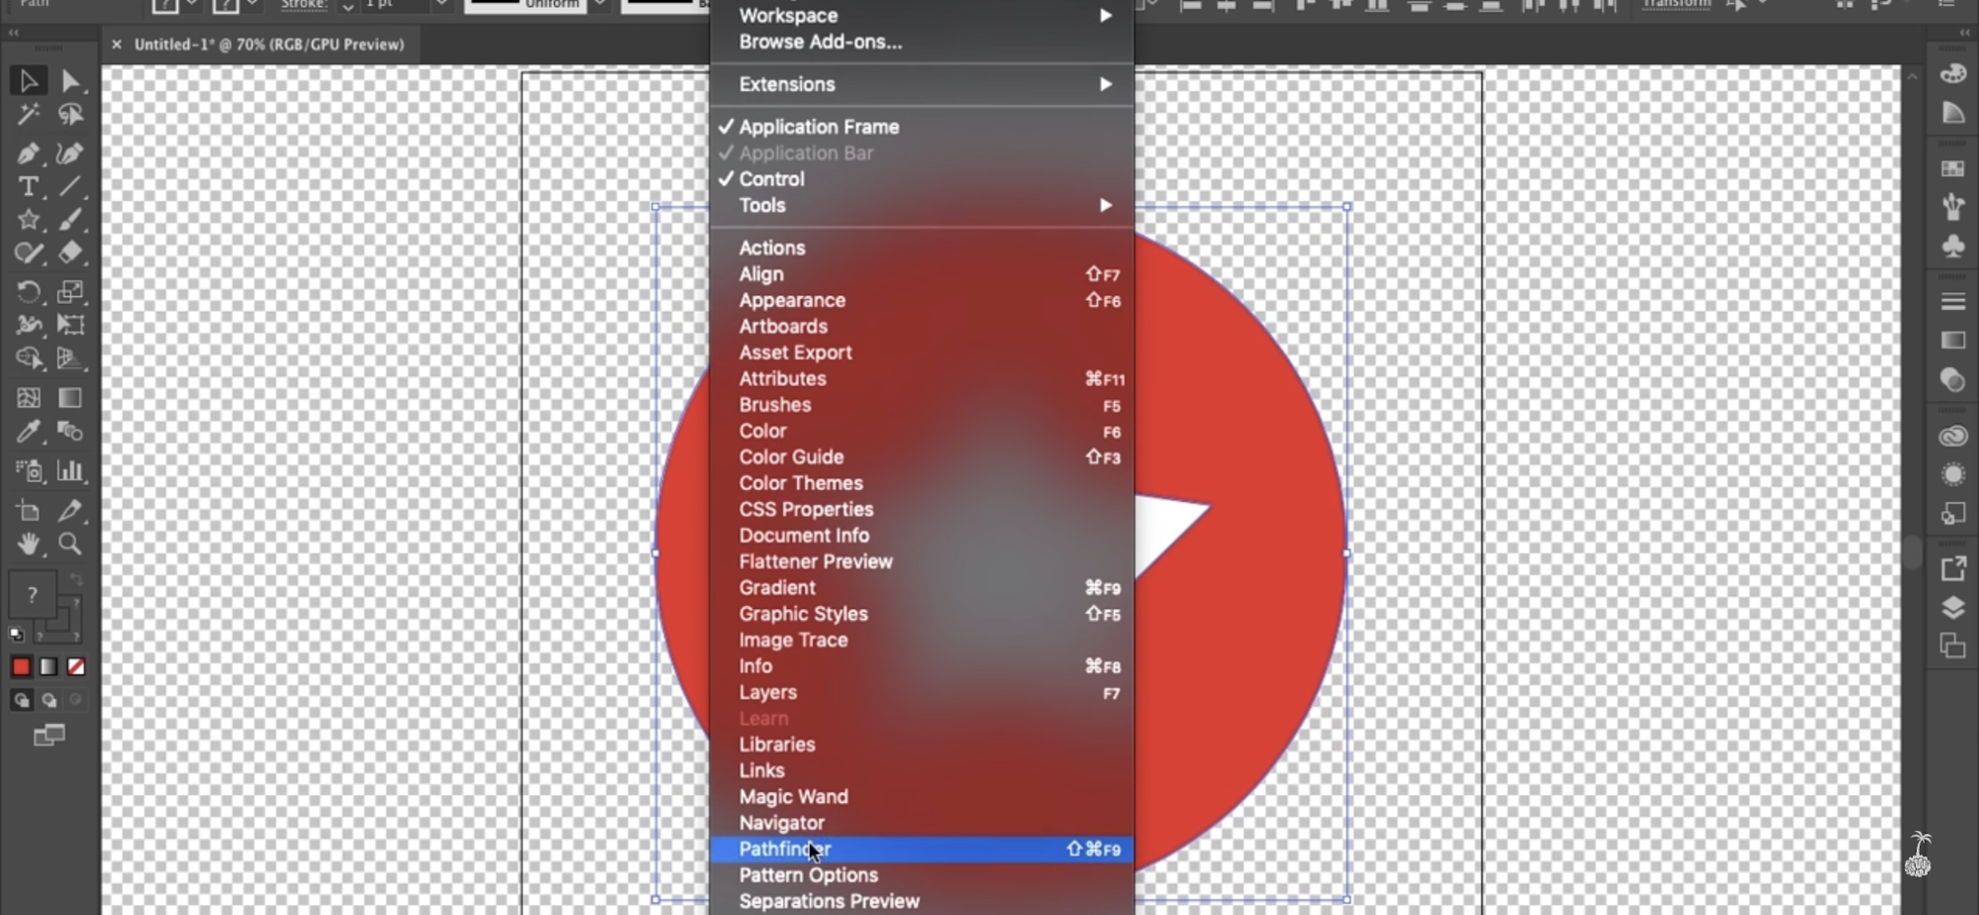Screen dimensions: 1979x915
Task: Select the Pen tool
Action: pos(28,153)
